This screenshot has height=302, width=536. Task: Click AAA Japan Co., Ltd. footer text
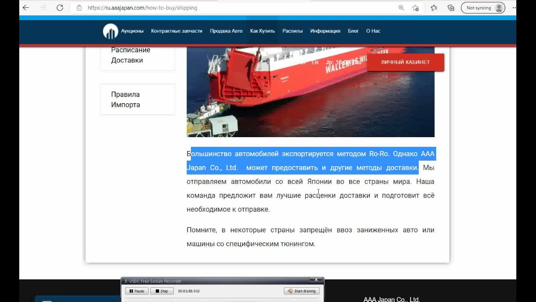392,299
